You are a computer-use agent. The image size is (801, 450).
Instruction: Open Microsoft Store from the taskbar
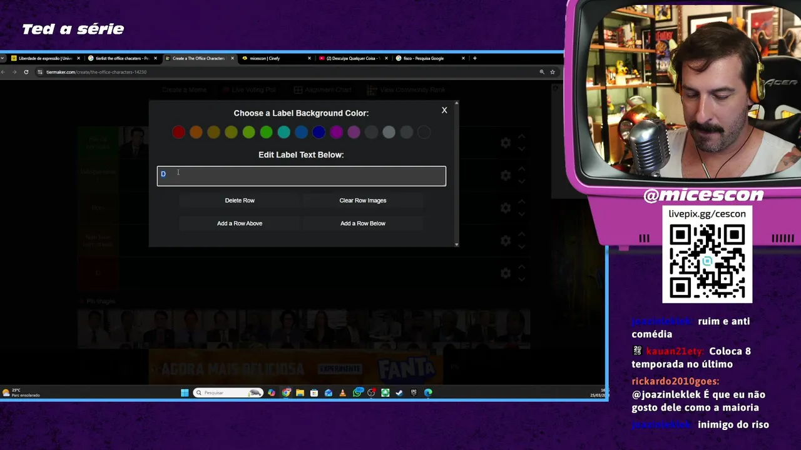(314, 392)
